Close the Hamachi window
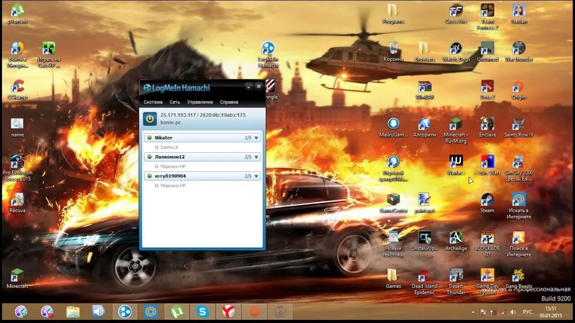This screenshot has height=323, width=575. click(x=259, y=86)
